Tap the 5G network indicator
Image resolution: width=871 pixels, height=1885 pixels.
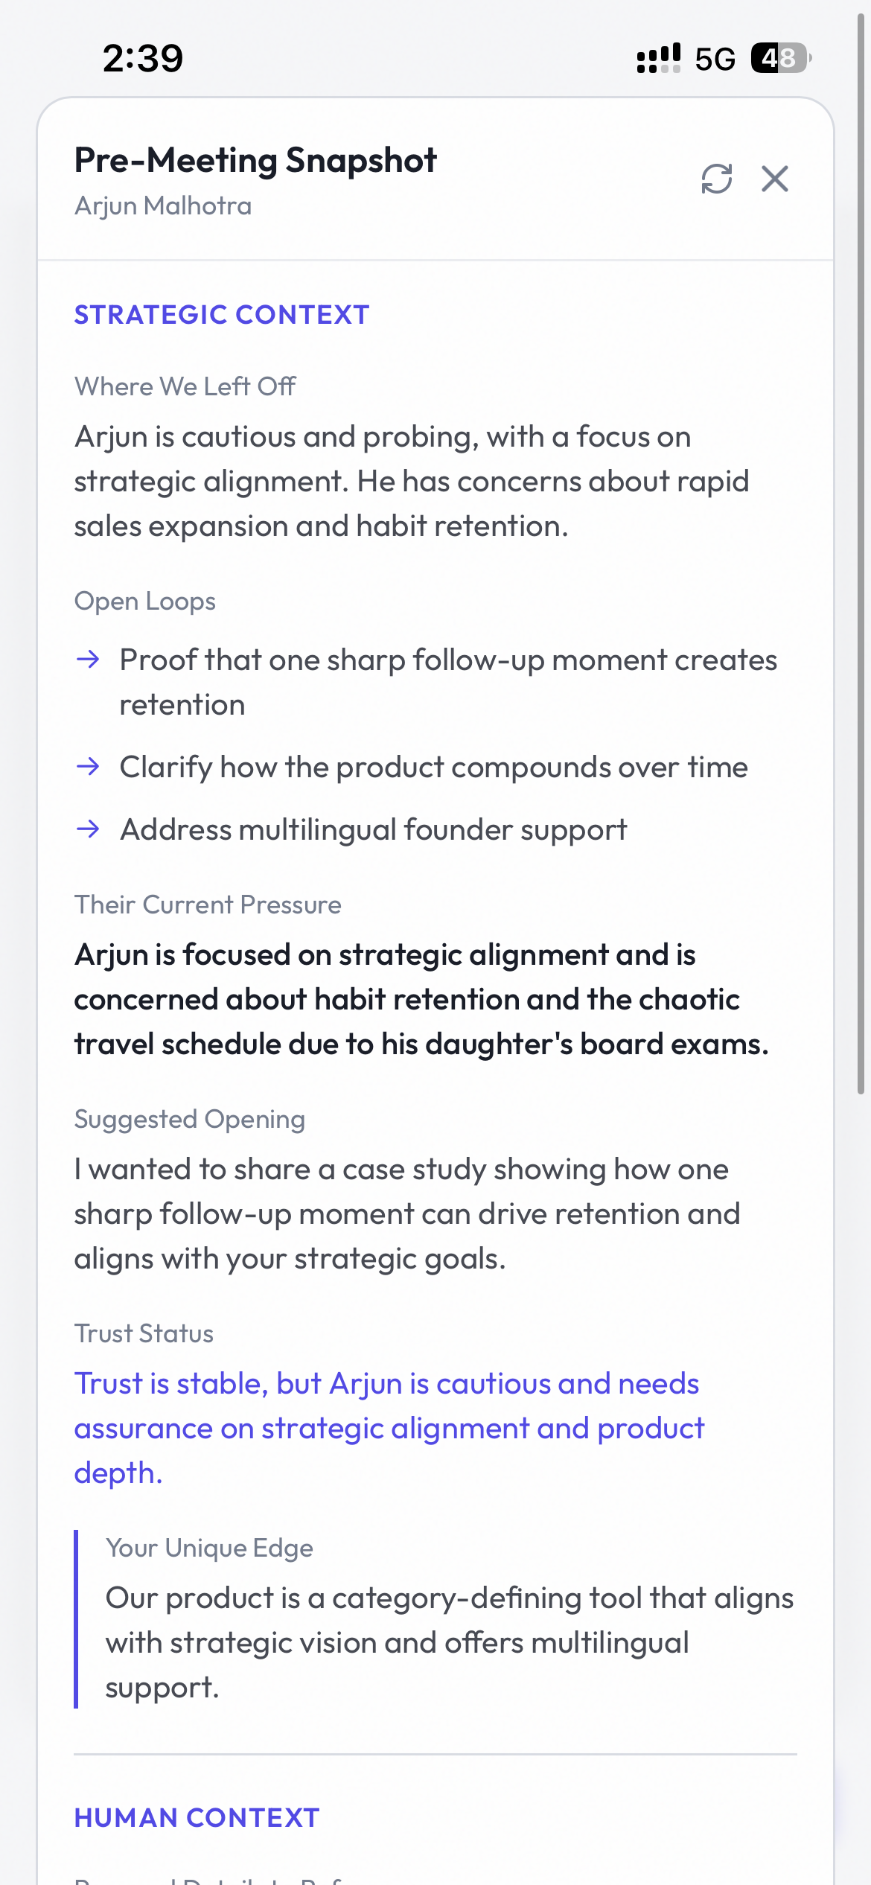[715, 59]
